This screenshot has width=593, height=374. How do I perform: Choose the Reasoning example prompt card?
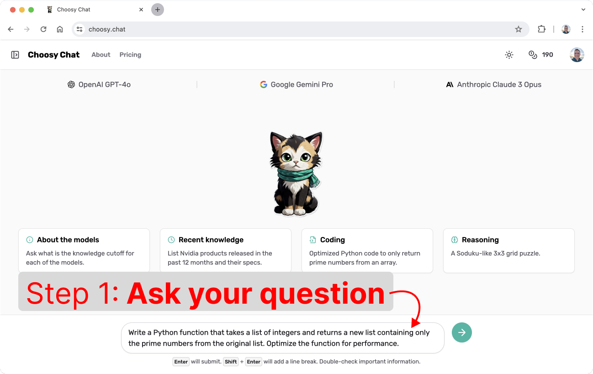point(509,251)
